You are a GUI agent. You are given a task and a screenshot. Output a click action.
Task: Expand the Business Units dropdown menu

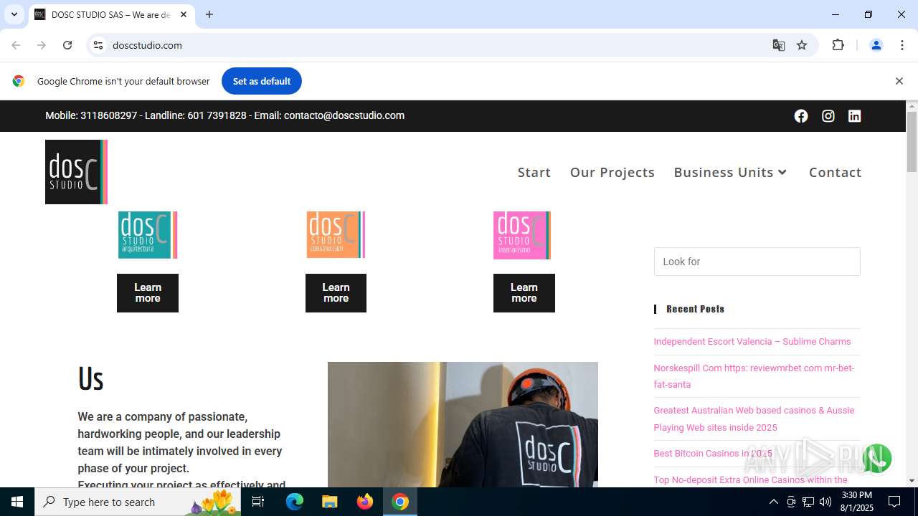[x=730, y=172]
